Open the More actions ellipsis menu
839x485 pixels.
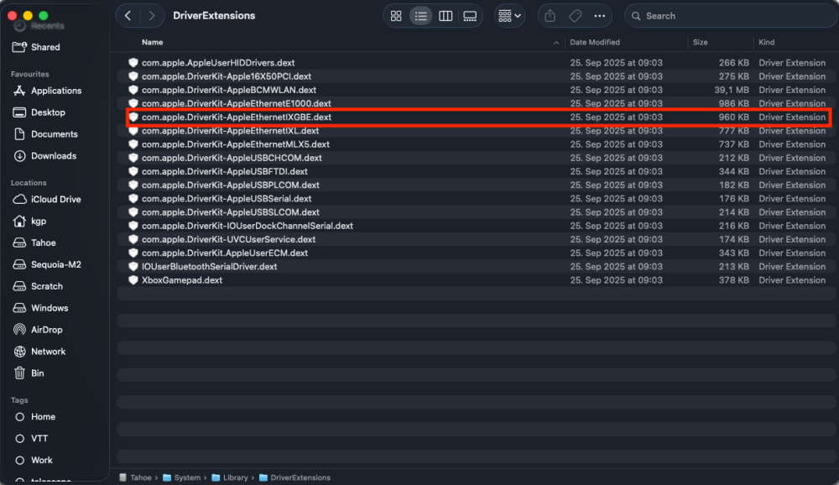tap(600, 16)
